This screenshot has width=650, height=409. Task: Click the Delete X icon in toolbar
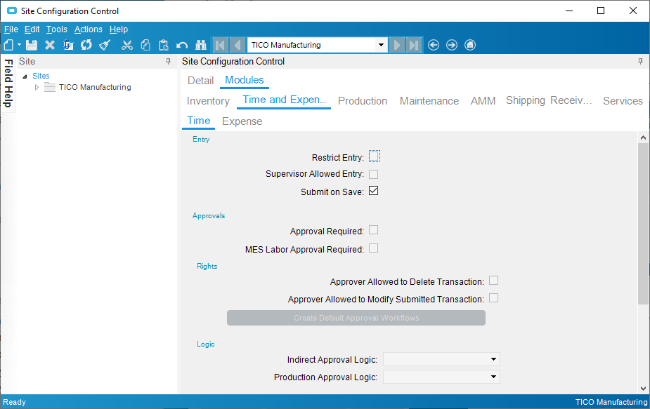point(50,45)
